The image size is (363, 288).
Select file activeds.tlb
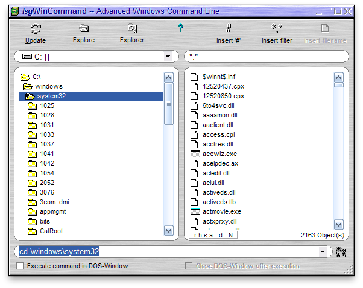pyautogui.click(x=219, y=202)
